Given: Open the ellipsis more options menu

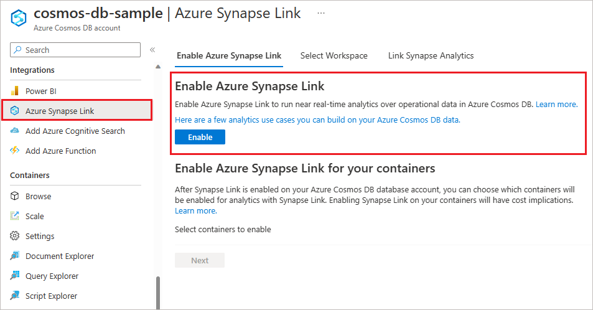Looking at the screenshot, I should point(321,13).
